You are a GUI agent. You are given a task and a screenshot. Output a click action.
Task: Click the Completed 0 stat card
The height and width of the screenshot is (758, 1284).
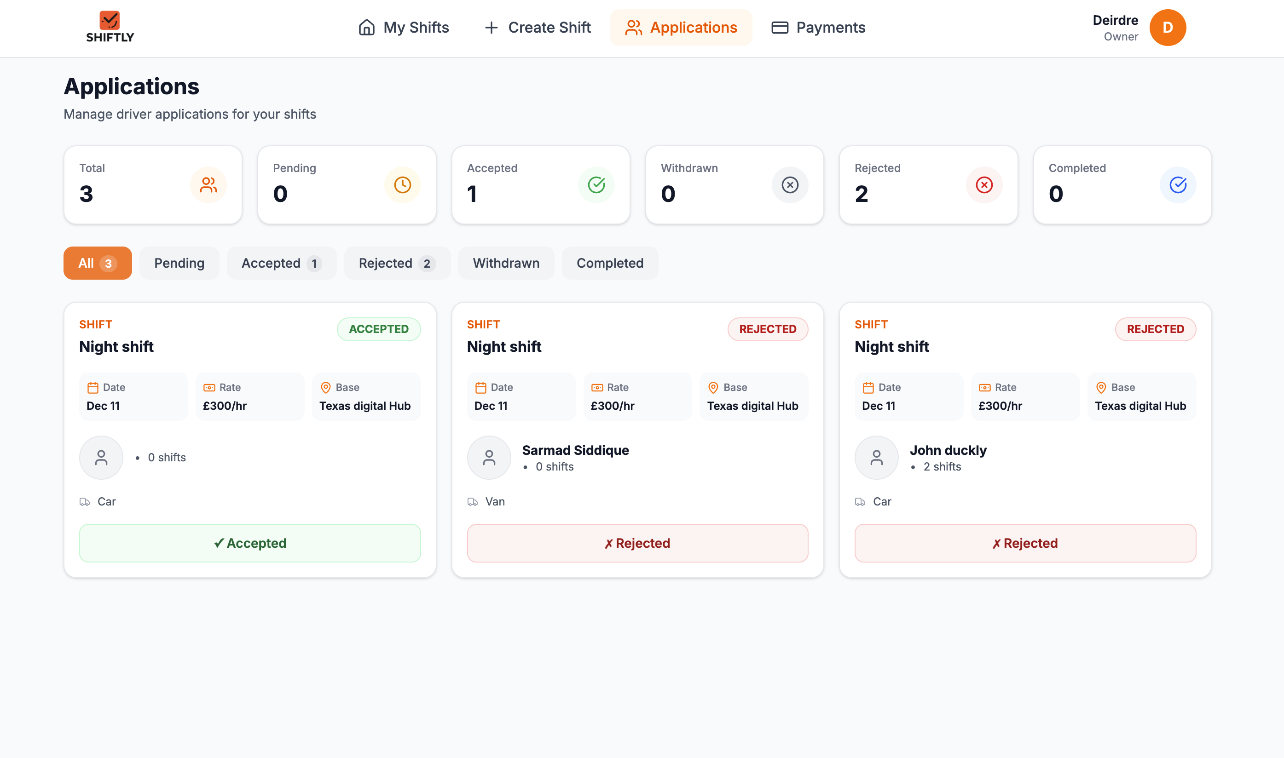click(x=1122, y=185)
